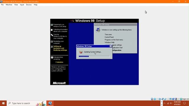Click the hard disk activity indicator
The height and width of the screenshot is (106, 189).
(x=152, y=99)
